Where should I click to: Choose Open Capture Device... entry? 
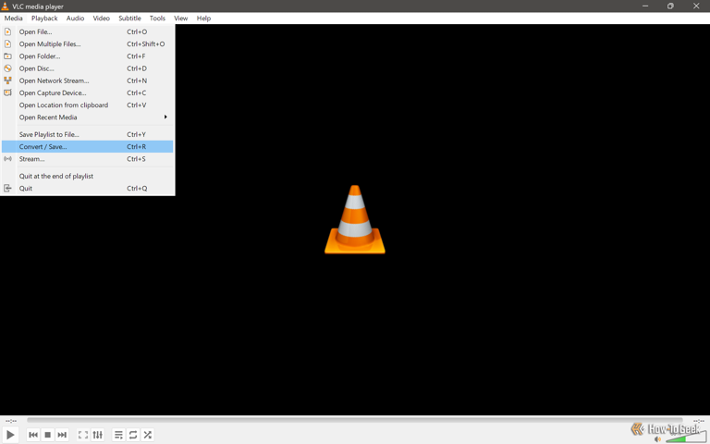[x=88, y=92]
